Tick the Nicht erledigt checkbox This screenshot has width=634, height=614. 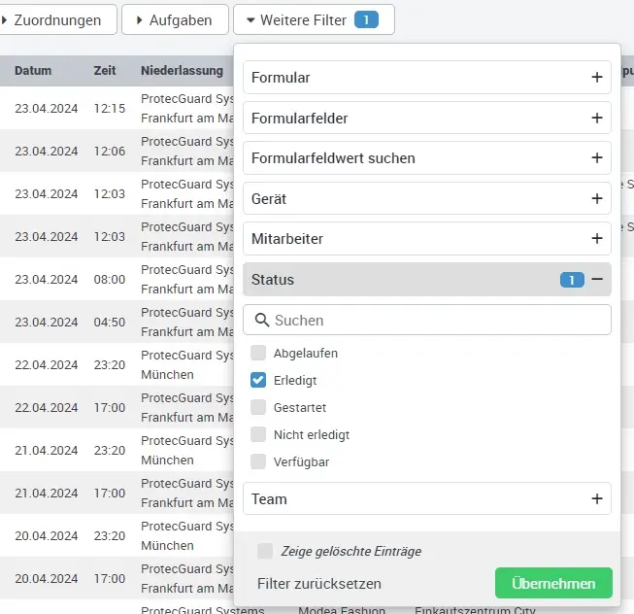(258, 434)
